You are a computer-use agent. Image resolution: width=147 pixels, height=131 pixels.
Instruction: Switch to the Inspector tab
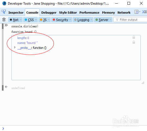point(16,13)
